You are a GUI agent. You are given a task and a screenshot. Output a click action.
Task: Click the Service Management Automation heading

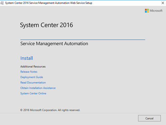click(54, 44)
